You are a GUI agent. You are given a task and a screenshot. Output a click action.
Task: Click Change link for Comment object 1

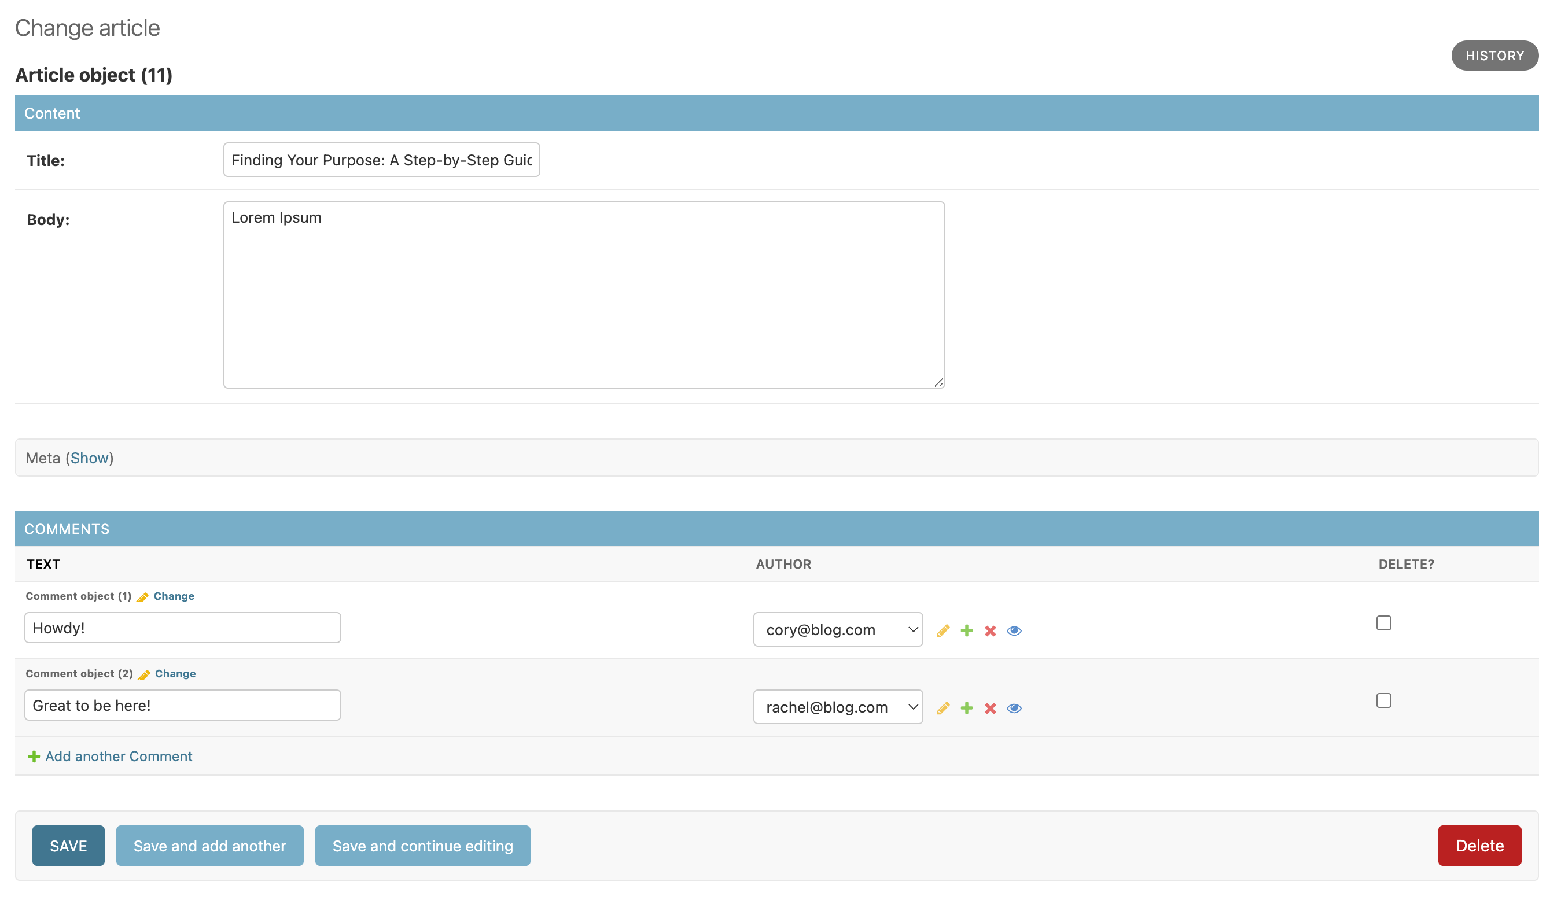pyautogui.click(x=174, y=596)
